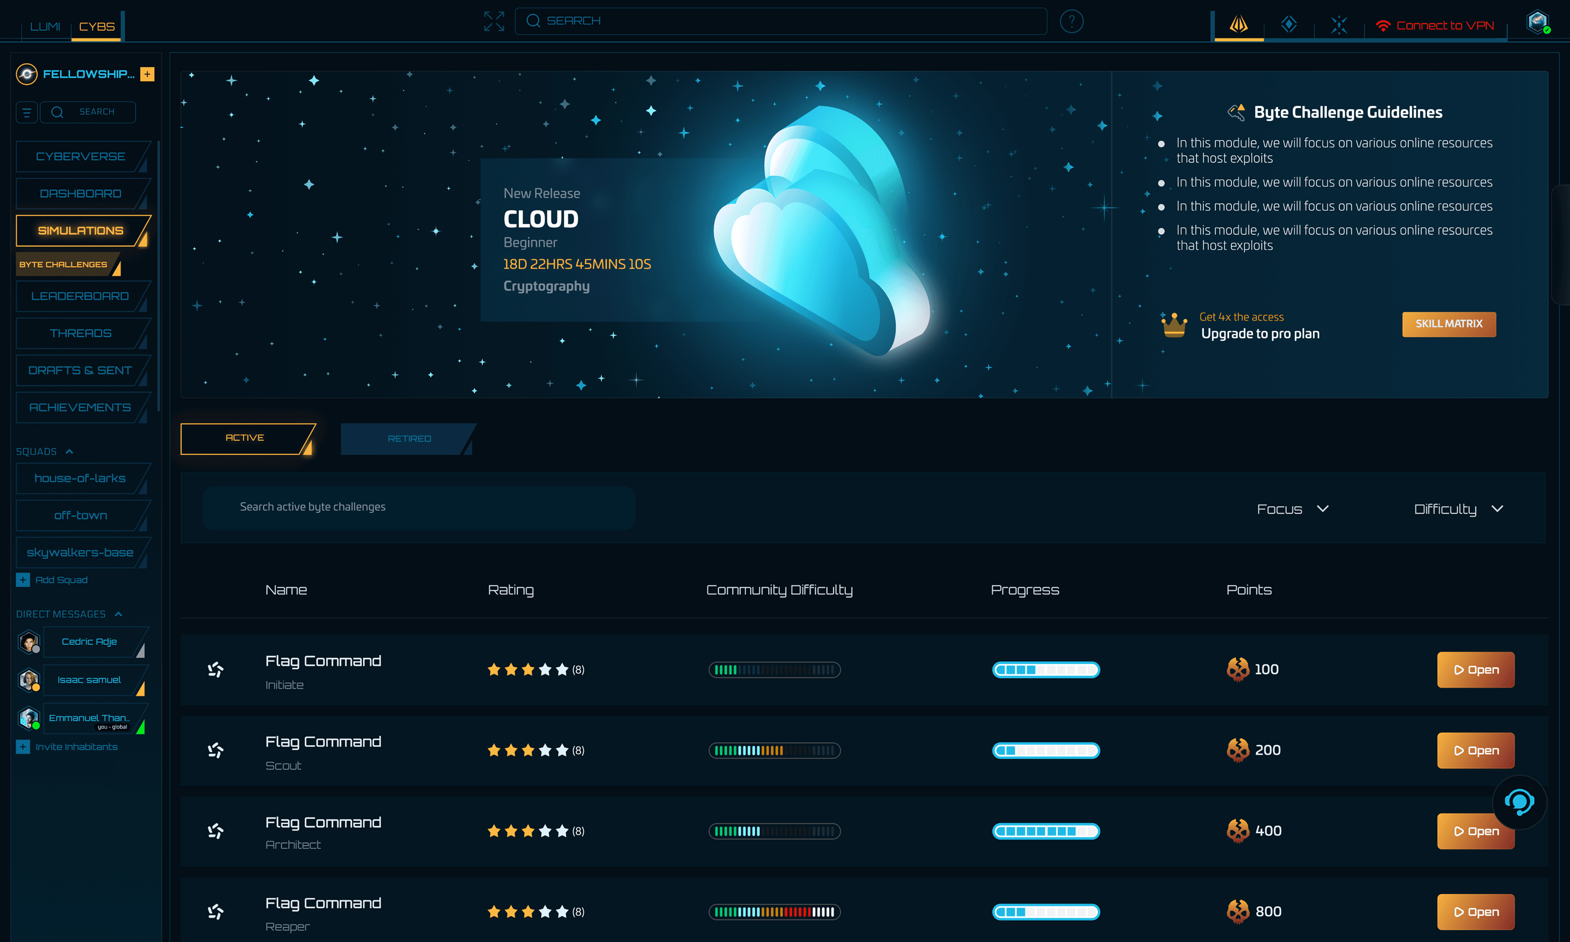Open the Difficulty filter dropdown
Viewport: 1570px width, 942px height.
1457,509
